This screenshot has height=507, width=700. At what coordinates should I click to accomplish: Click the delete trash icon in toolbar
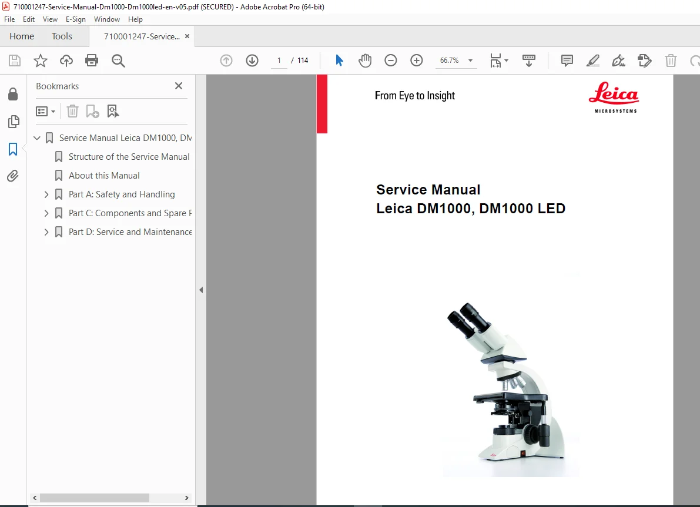[671, 61]
